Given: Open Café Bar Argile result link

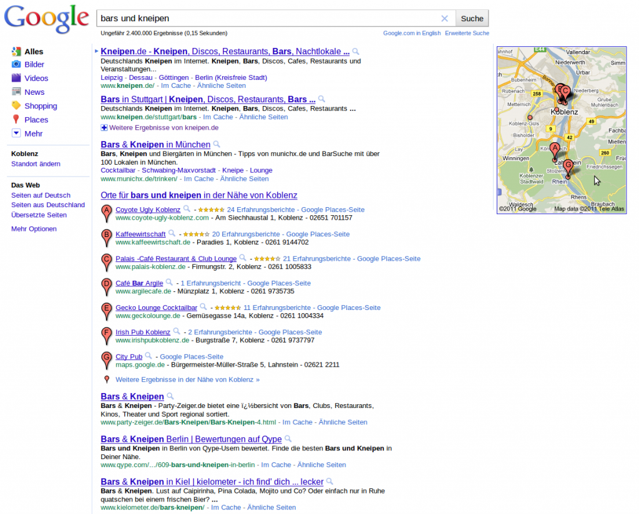Looking at the screenshot, I should tap(139, 283).
